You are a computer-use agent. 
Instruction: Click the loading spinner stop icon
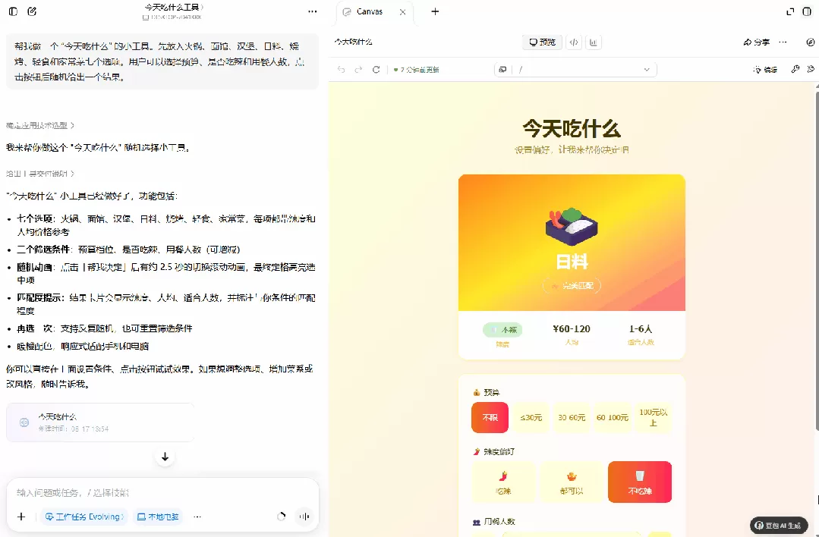[281, 517]
